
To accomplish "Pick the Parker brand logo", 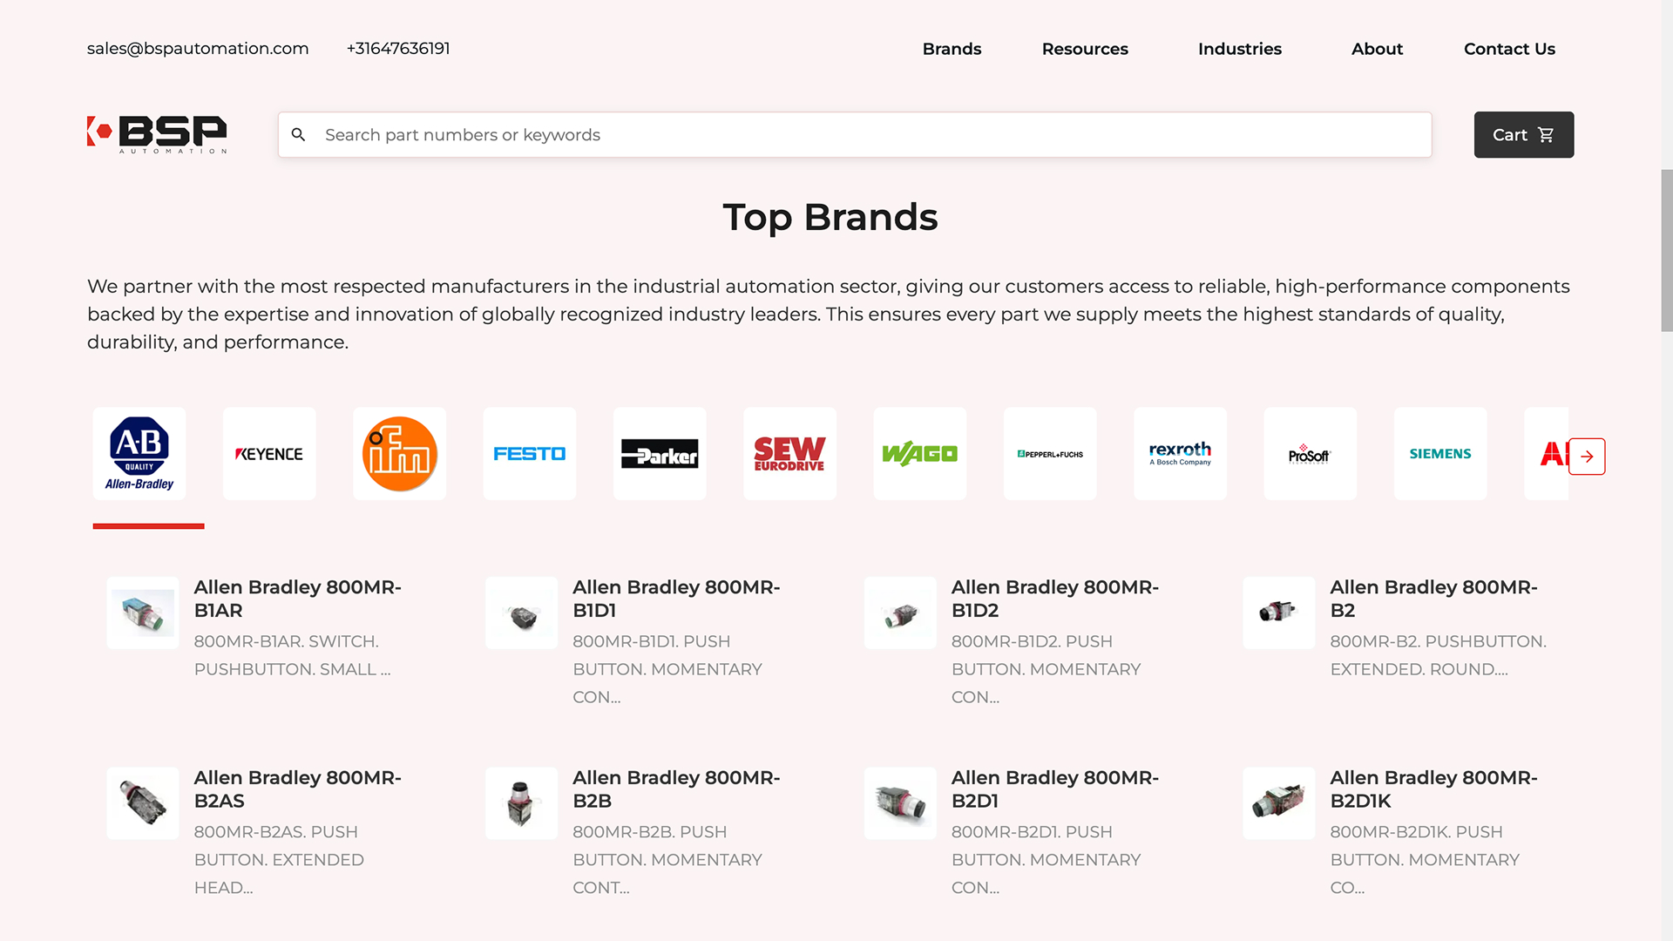I will pos(660,454).
